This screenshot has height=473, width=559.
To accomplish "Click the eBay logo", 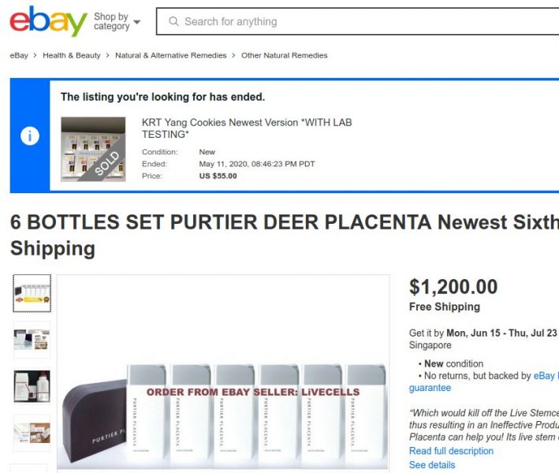I will [48, 21].
